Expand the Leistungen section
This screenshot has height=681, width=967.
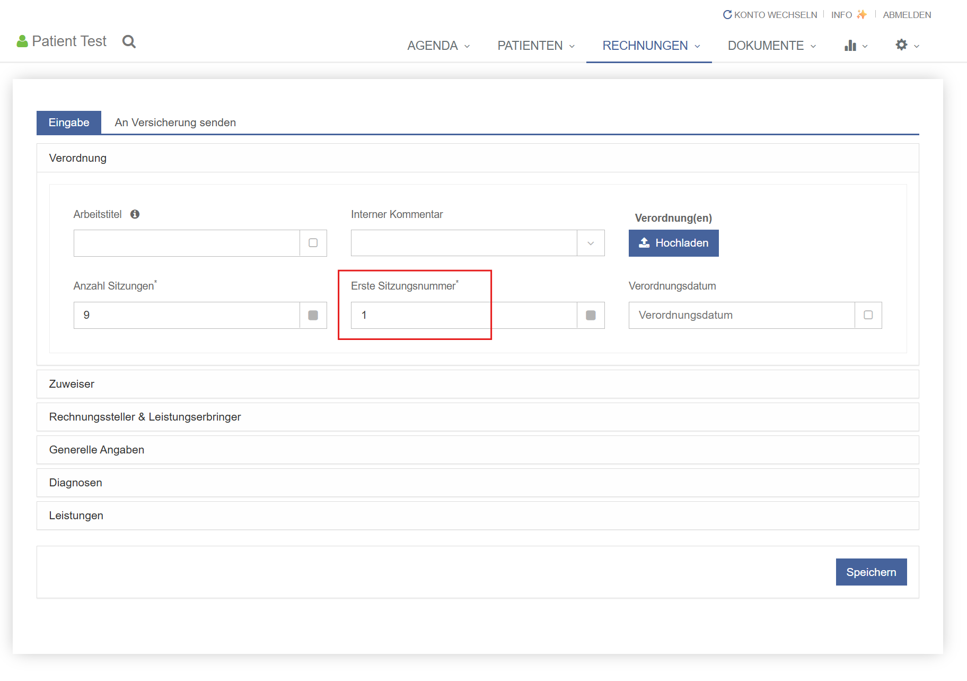click(x=76, y=516)
